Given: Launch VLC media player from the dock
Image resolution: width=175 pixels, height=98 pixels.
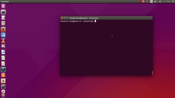Looking at the screenshot, I should 3,41.
